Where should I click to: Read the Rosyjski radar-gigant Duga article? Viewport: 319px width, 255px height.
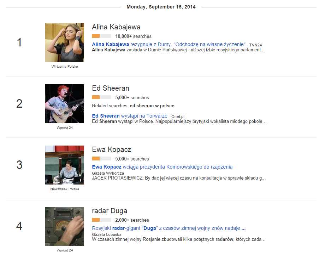tap(169, 228)
